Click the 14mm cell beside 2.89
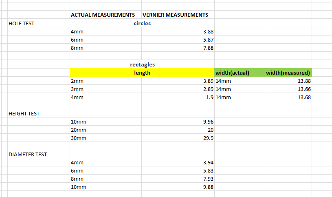Screen dimensions: 332x197 240,89
